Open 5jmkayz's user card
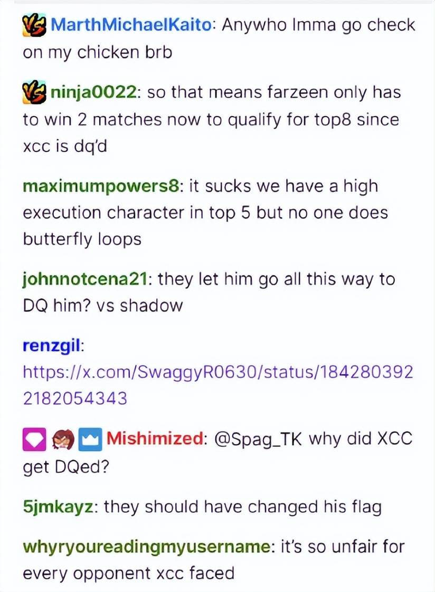Image resolution: width=435 pixels, height=592 pixels. click(x=58, y=507)
